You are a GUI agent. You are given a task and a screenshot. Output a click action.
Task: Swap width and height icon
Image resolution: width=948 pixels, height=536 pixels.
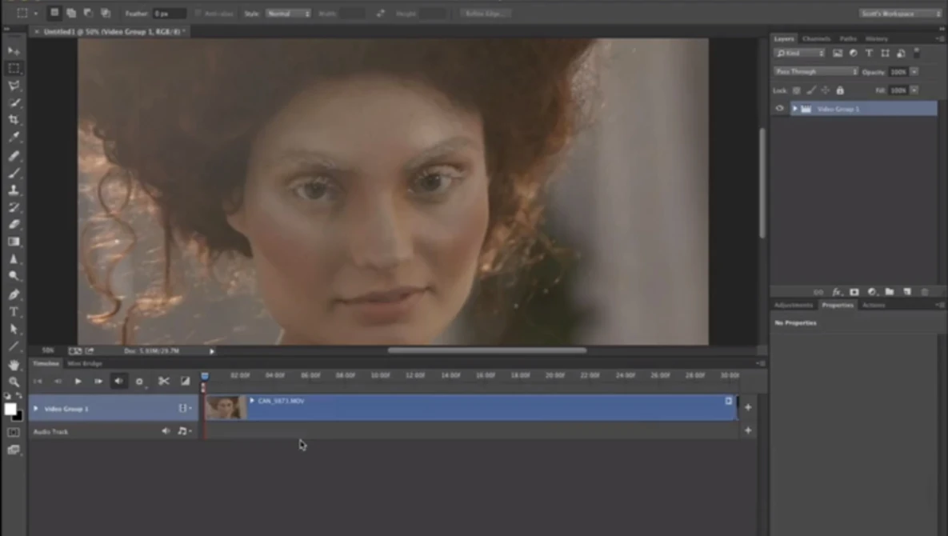(x=380, y=14)
